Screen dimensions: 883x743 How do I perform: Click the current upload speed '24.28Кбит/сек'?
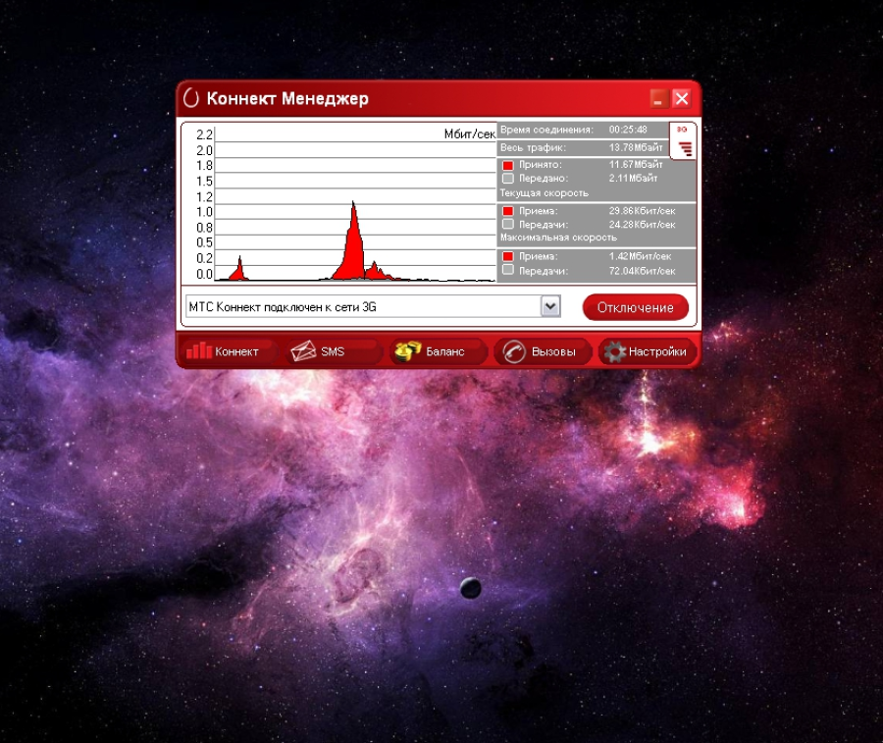click(x=642, y=224)
